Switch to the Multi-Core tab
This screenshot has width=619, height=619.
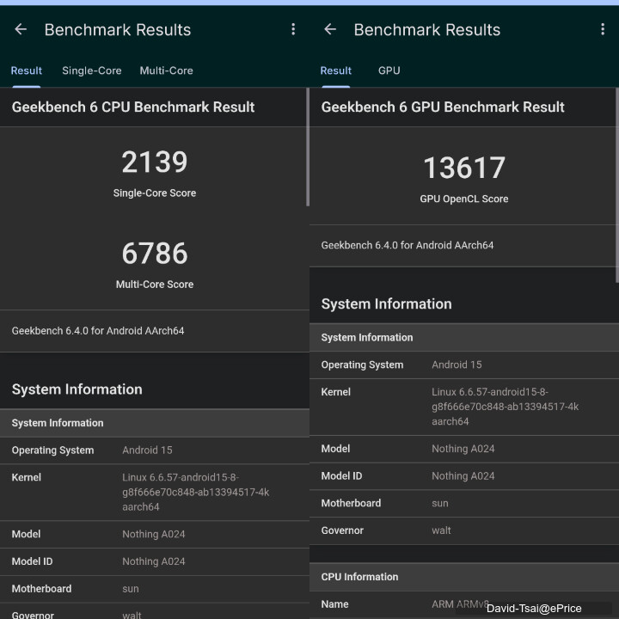coord(166,70)
